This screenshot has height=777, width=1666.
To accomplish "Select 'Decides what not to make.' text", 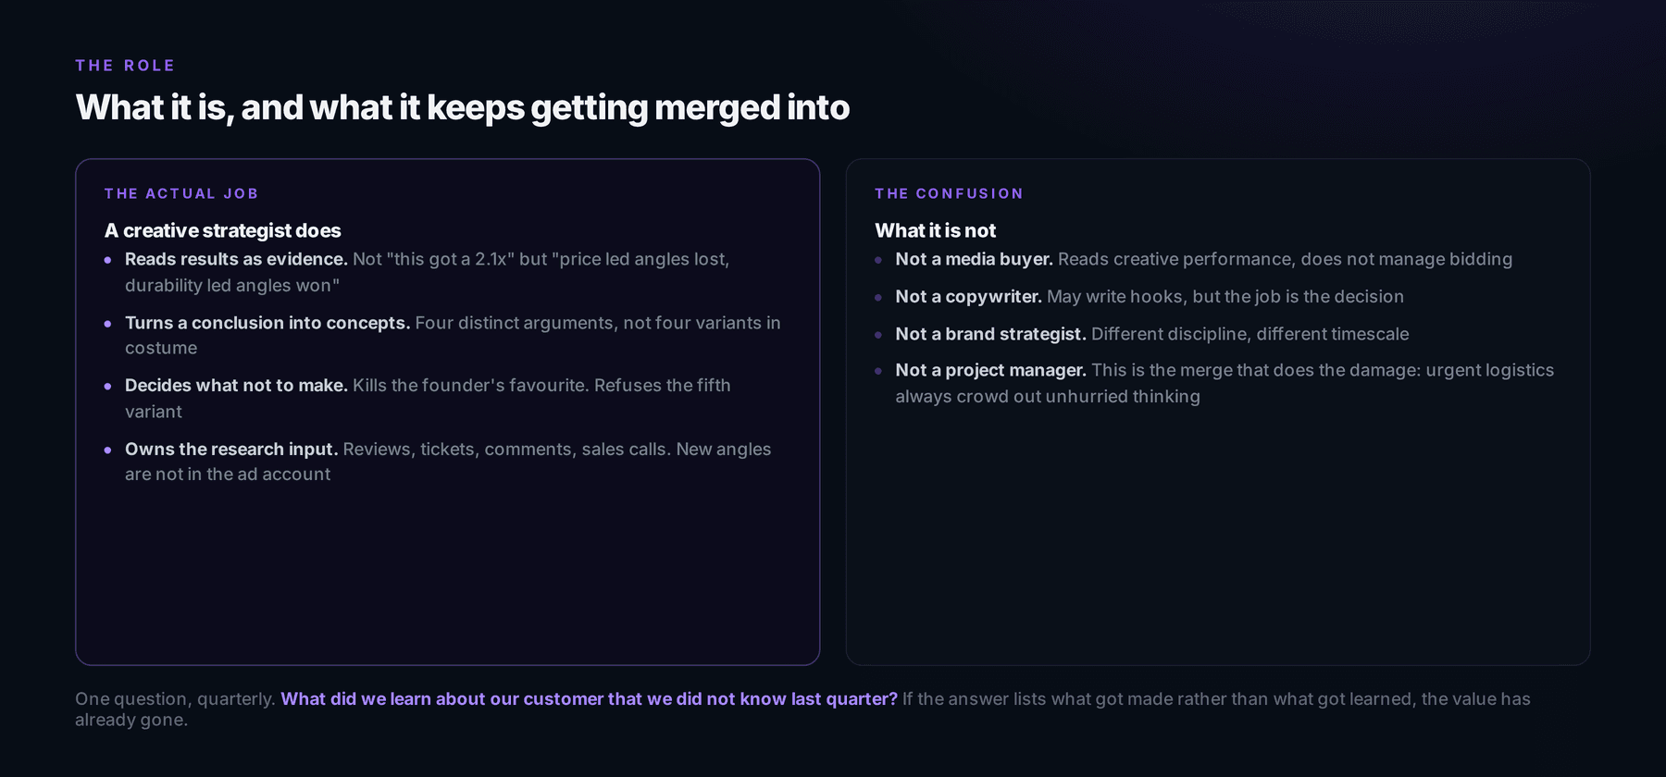I will point(236,385).
